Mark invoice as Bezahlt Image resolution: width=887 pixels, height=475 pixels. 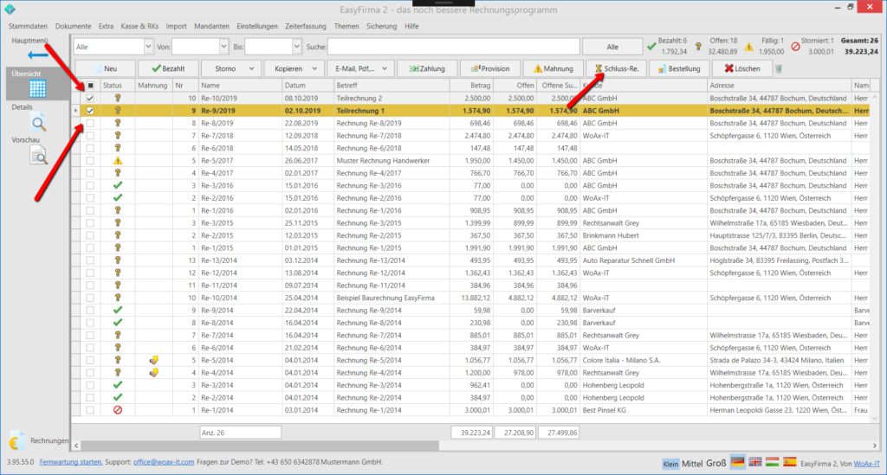point(168,69)
